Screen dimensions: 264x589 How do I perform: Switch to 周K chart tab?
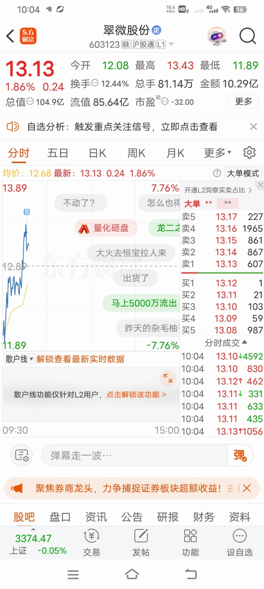[x=136, y=153]
